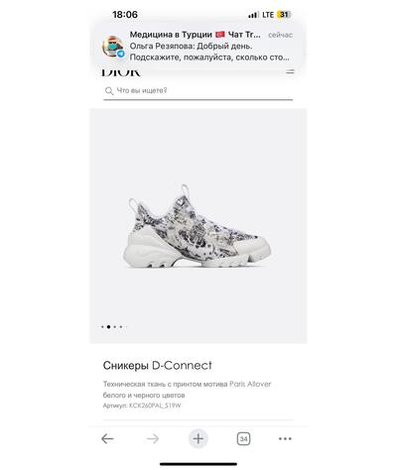Tap the D-Connect sneaker product image

[198, 226]
